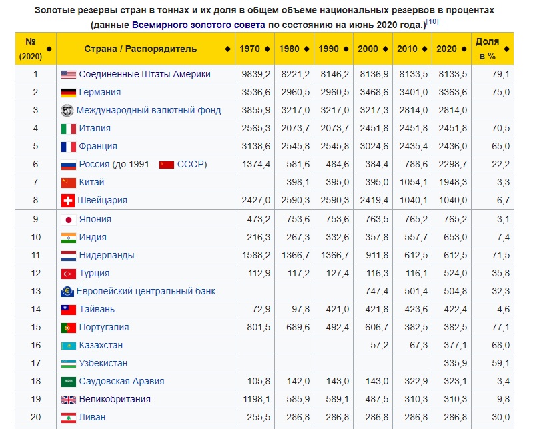Image resolution: width=533 pixels, height=429 pixels.
Task: Open the Казахстан country link
Action: (x=101, y=345)
